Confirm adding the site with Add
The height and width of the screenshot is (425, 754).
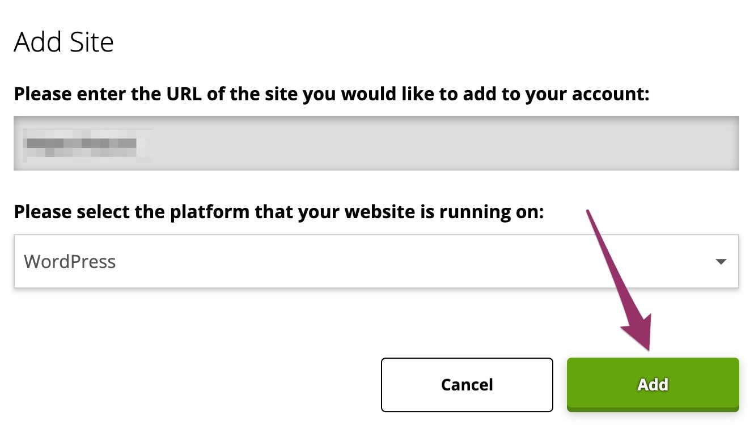(x=653, y=384)
